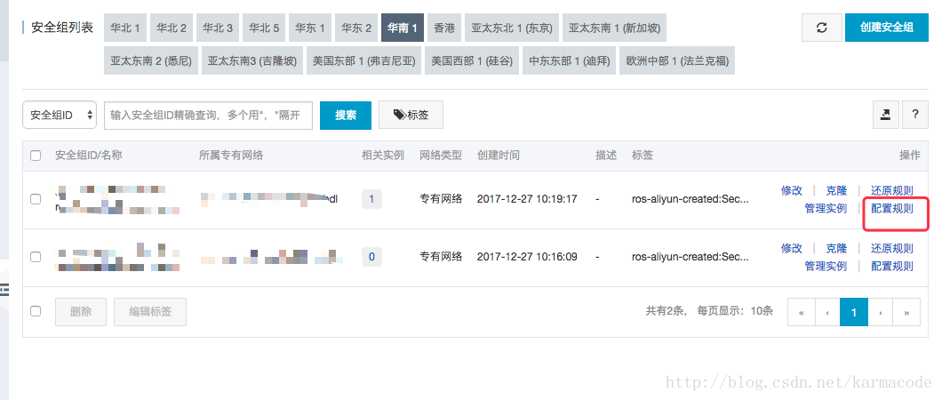Select page 1 in pagination

coord(854,312)
